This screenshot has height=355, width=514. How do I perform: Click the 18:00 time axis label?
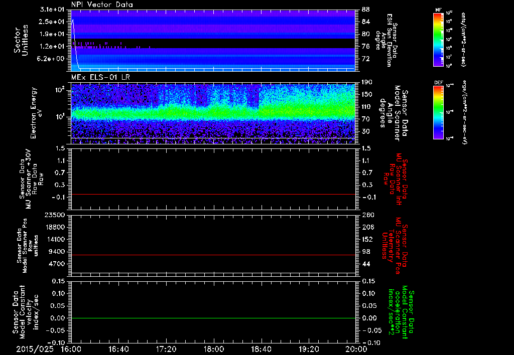[213, 349]
